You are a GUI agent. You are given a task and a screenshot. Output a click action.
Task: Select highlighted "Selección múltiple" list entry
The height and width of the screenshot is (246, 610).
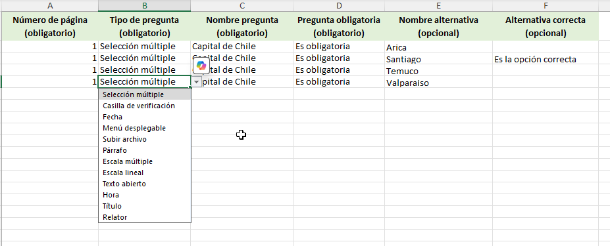[145, 94]
